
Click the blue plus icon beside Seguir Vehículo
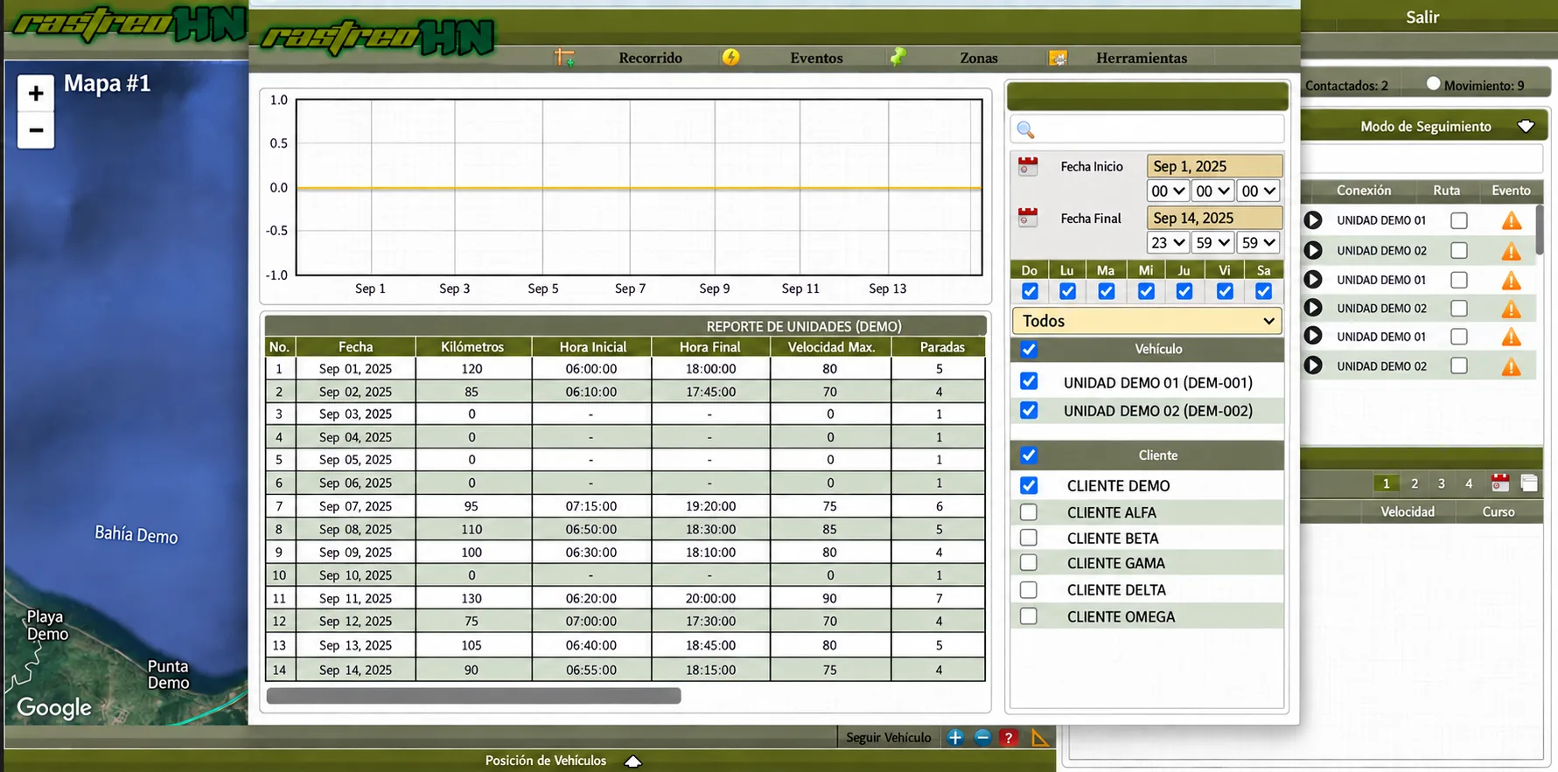tap(955, 738)
